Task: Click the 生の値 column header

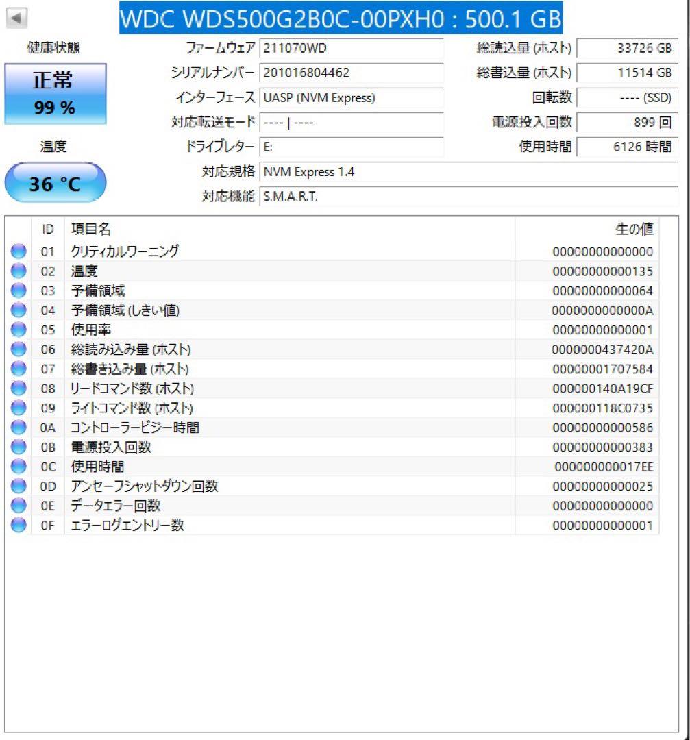Action: (634, 230)
